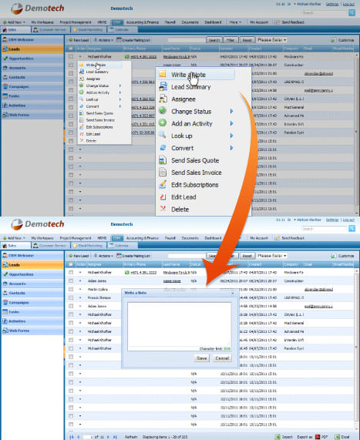Choose Delete in the small context menu
This screenshot has width=360, height=440.
[91, 141]
